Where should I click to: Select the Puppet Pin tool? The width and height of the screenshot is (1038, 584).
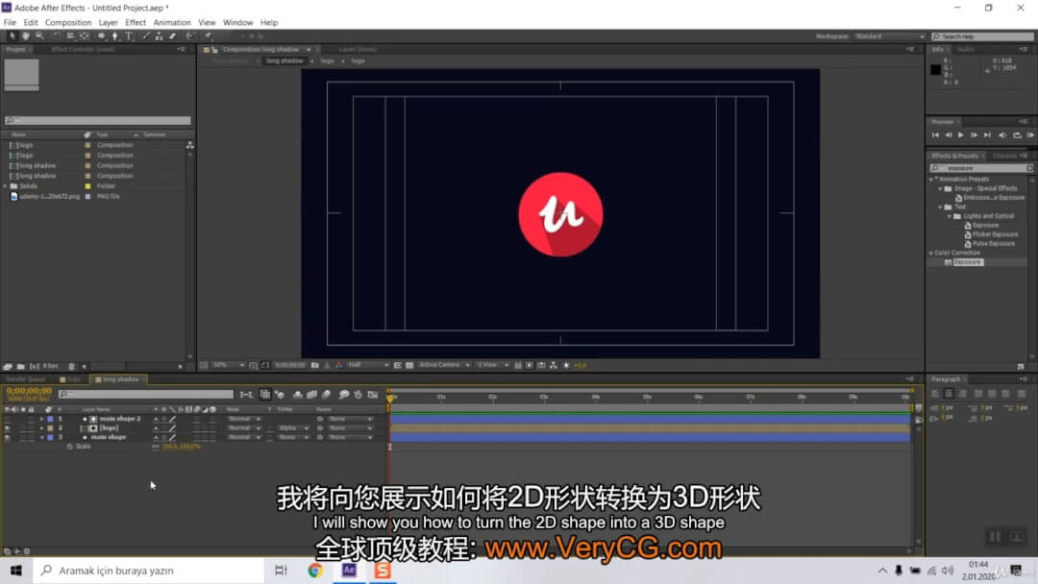[x=208, y=36]
